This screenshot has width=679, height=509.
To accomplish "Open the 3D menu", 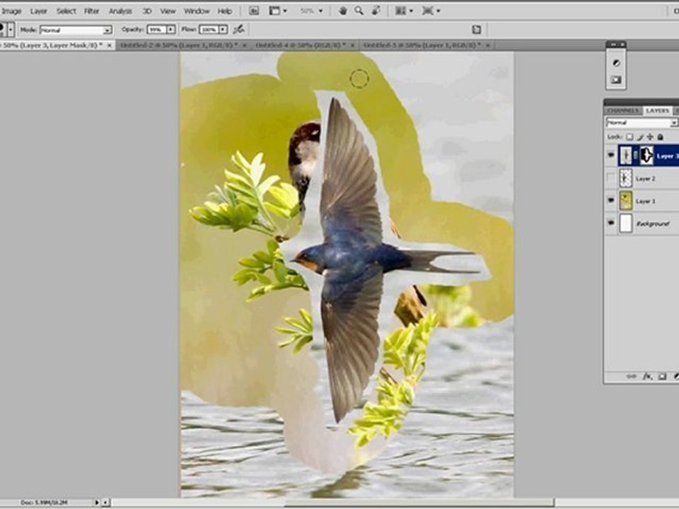I will coord(147,11).
